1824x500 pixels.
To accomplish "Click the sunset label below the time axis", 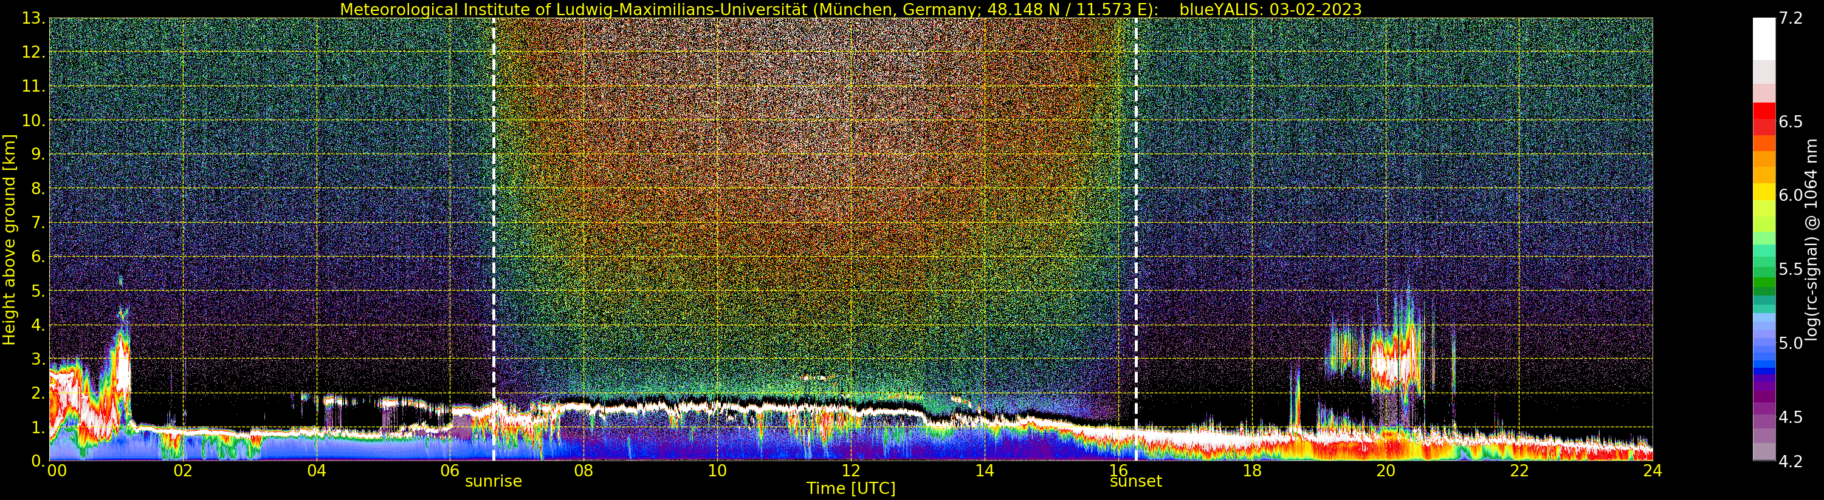I will coord(1136,482).
